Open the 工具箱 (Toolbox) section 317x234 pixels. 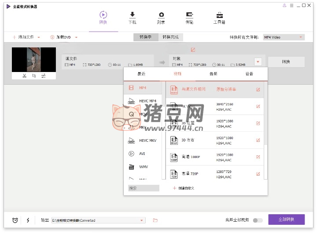click(219, 15)
